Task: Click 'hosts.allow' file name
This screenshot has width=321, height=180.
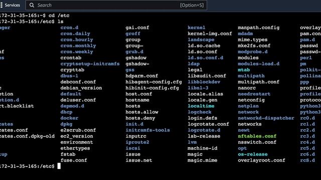Action: pyautogui.click(x=142, y=112)
